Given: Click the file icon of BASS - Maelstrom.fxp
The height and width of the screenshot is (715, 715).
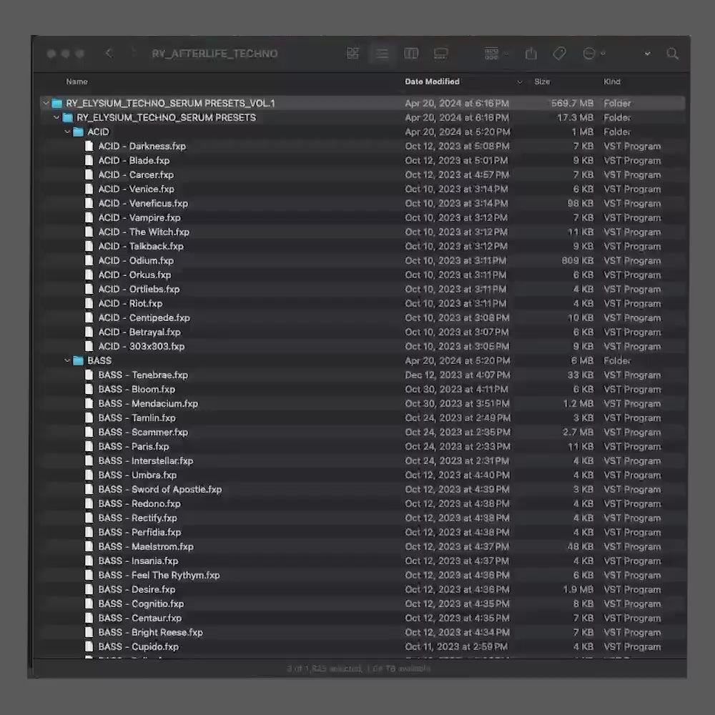Looking at the screenshot, I should click(89, 546).
